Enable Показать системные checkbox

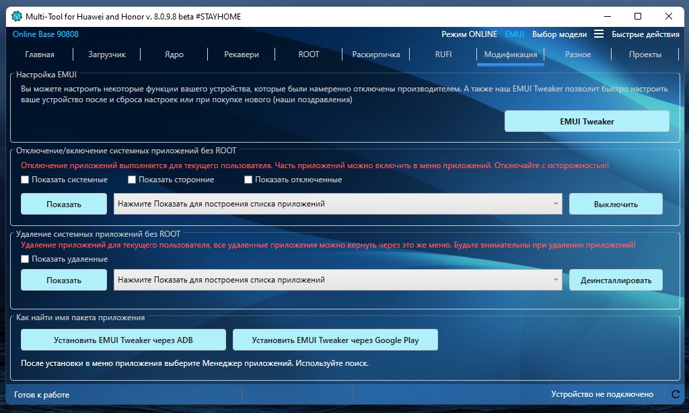(x=25, y=180)
